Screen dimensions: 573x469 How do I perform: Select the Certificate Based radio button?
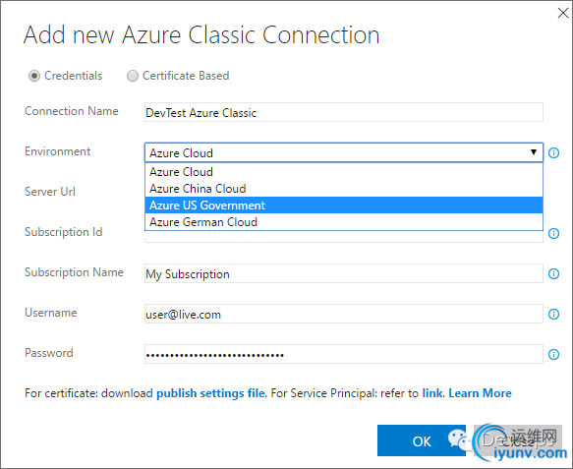pyautogui.click(x=133, y=76)
